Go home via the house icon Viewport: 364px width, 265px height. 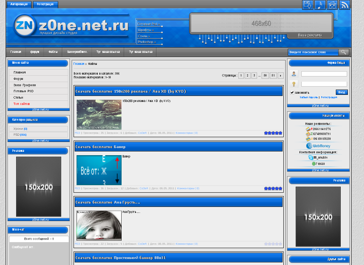(332, 5)
